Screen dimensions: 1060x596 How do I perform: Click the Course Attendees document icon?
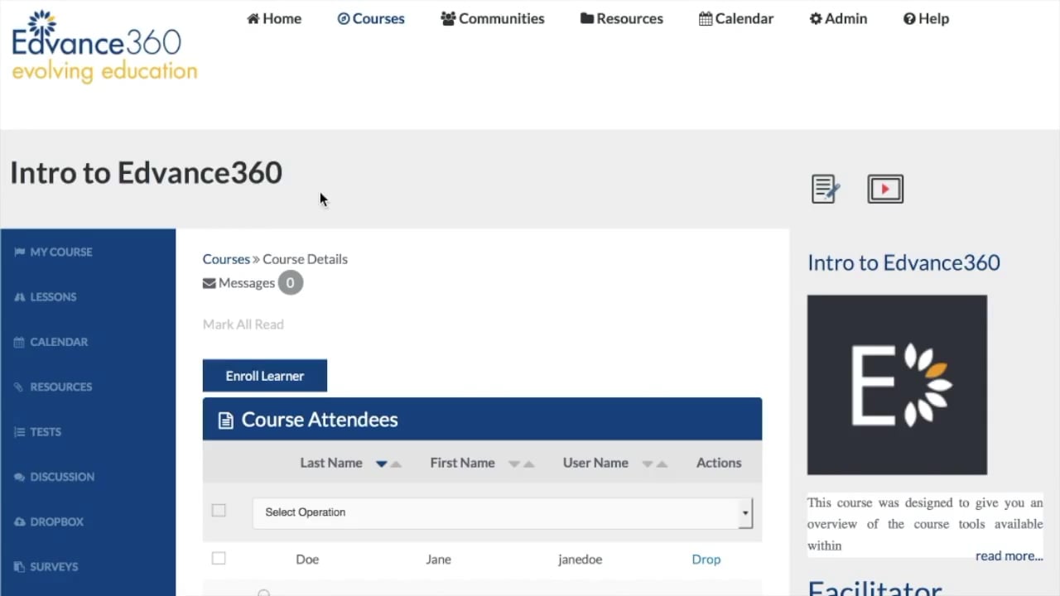[225, 421]
